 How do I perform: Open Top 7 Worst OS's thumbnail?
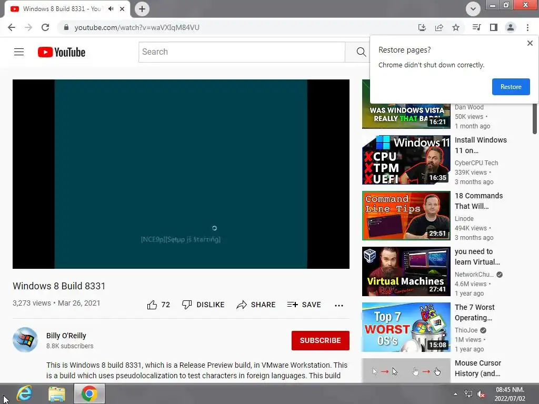pos(406,327)
